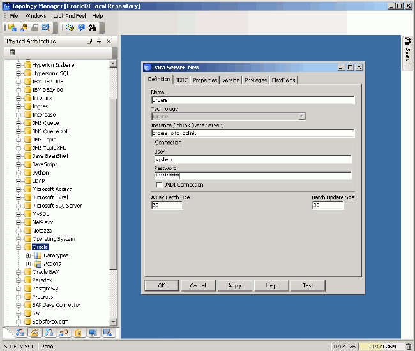Image resolution: width=415 pixels, height=351 pixels.
Task: Click the refresh arrows toolbar icon
Action: (x=70, y=27)
